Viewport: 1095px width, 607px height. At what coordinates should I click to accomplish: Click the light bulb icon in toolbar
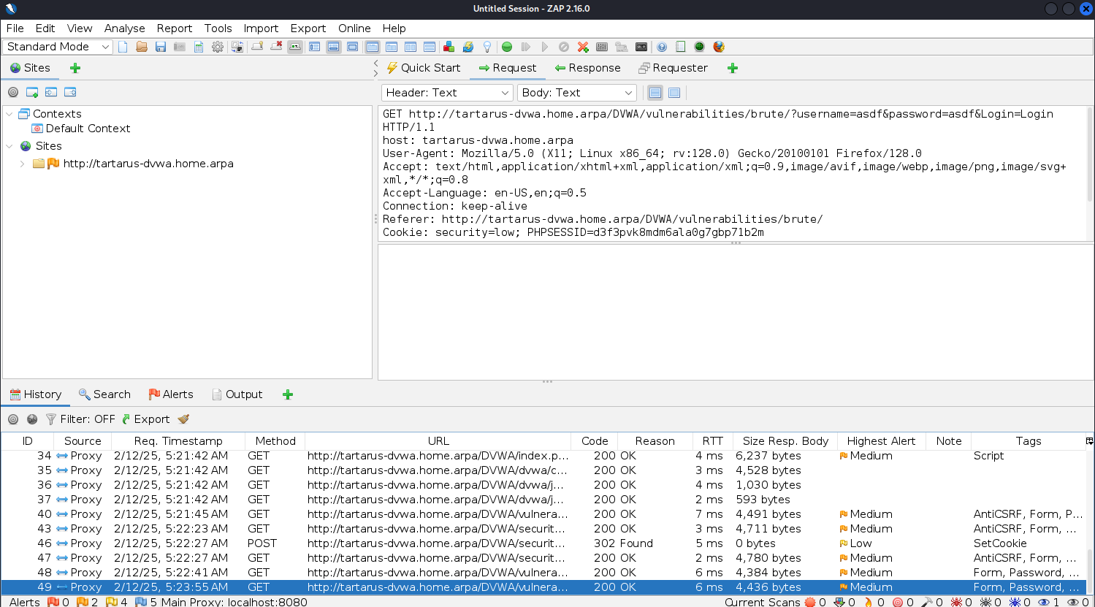coord(487,47)
